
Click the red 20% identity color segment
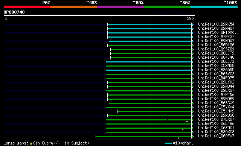point(27,7)
